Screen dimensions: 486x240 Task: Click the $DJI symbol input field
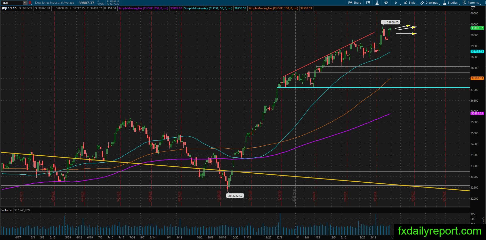click(x=12, y=3)
